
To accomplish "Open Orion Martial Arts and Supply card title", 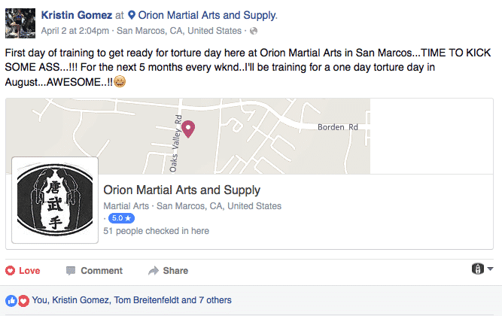I will pyautogui.click(x=182, y=190).
